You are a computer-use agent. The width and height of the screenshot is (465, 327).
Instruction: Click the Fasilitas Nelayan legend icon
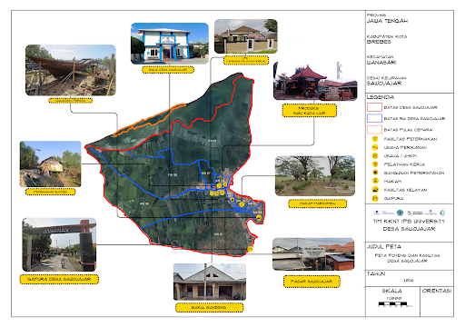point(375,190)
